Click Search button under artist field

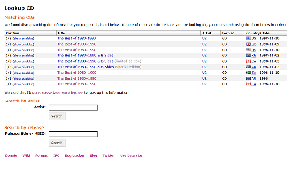[x=57, y=116]
